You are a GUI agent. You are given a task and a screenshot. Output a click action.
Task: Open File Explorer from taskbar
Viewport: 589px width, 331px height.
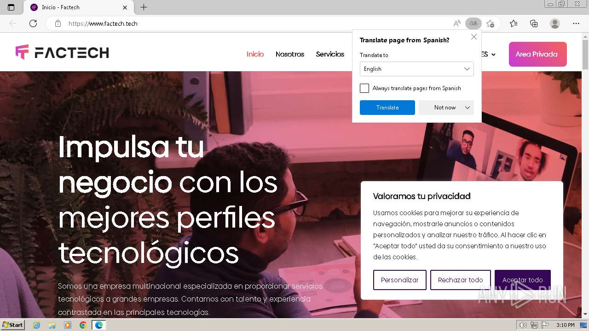(x=52, y=325)
